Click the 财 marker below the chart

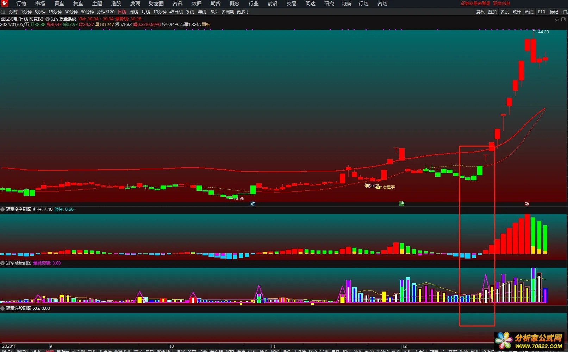pyautogui.click(x=252, y=204)
